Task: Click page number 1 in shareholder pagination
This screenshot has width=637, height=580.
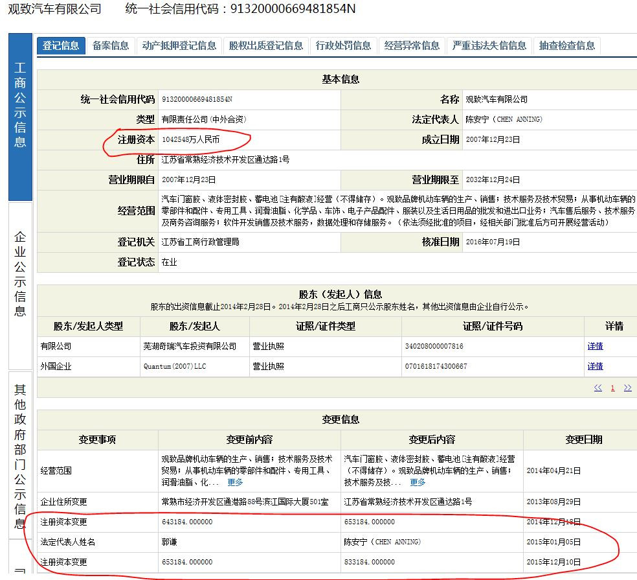Action: tap(612, 388)
